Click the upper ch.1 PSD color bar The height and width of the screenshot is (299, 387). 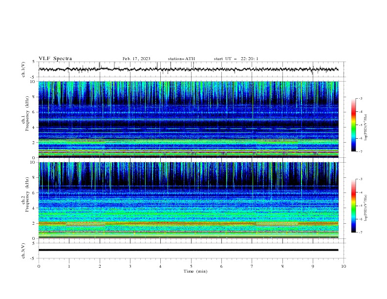[353, 125]
